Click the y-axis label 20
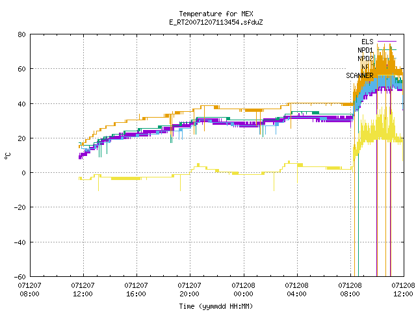416x312 pixels. click(21, 138)
